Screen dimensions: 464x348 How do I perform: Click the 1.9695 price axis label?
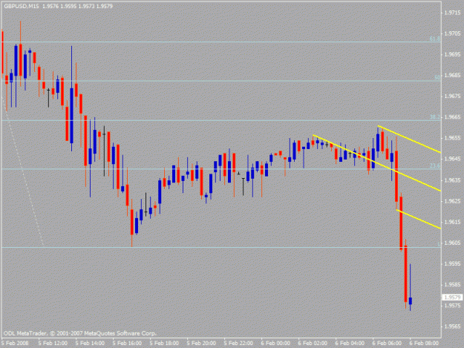pos(452,54)
